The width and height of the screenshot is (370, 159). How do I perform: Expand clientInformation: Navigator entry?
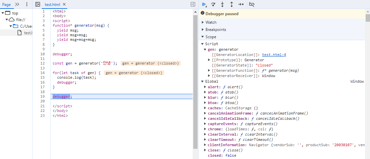pos(205,145)
